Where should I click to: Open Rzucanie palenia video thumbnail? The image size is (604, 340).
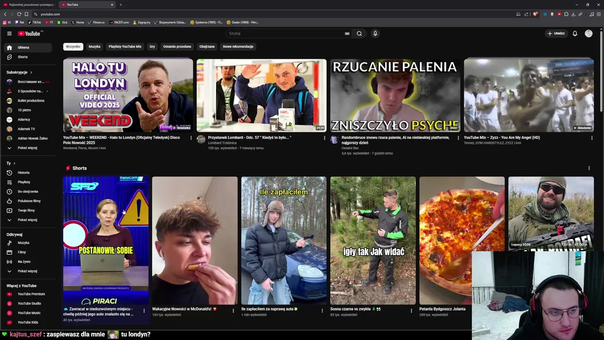[x=395, y=95]
